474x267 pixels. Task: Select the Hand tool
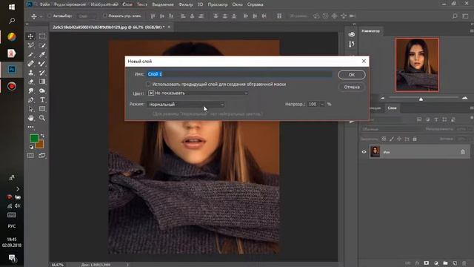[30, 118]
